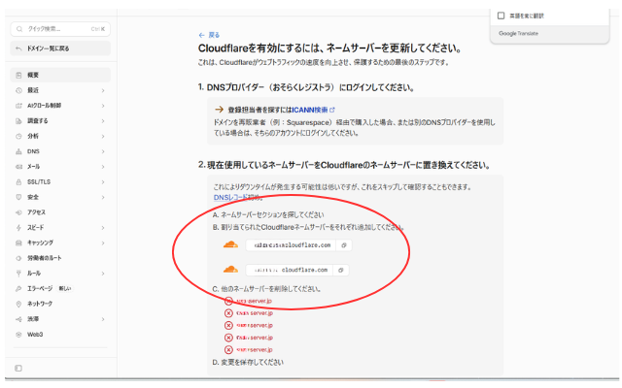Click the back arrow in ドメイン一覧に戻る
Viewport: 622px width, 388px height.
point(18,48)
